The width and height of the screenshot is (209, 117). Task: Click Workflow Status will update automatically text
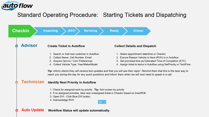coord(79,110)
